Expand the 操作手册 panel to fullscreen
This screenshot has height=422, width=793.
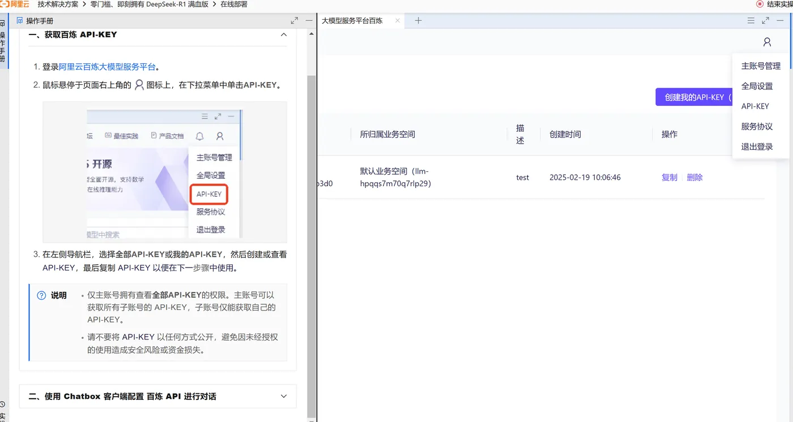(x=295, y=21)
